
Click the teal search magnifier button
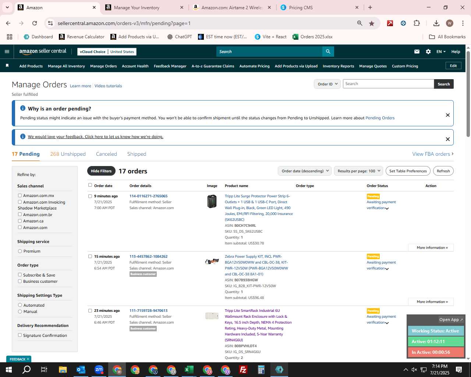pos(328,52)
